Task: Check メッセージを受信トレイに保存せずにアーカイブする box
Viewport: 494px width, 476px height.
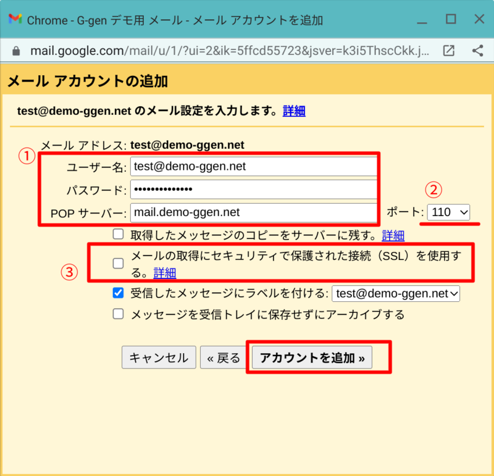Action: click(118, 314)
